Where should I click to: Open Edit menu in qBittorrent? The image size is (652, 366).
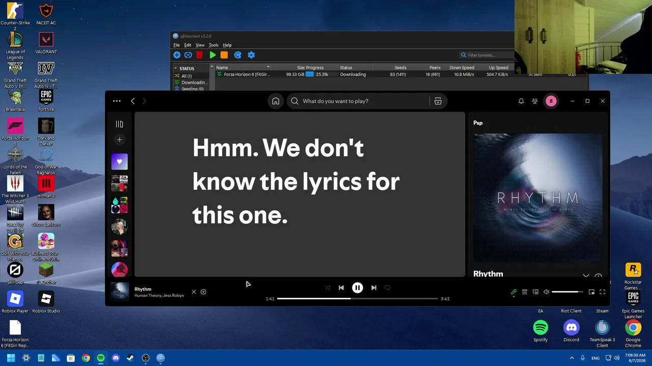187,45
